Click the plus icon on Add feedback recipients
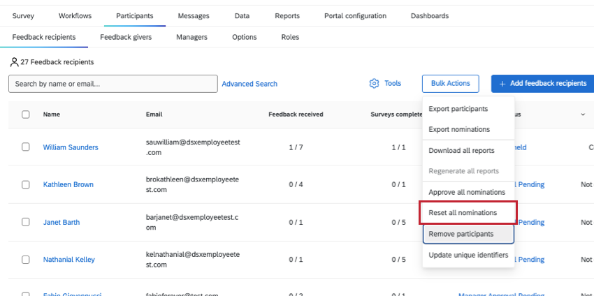Image resolution: width=594 pixels, height=296 pixels. [502, 84]
